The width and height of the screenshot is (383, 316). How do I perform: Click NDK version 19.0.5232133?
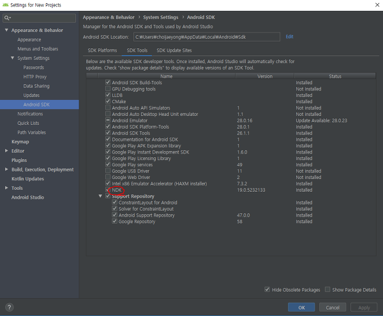tap(251, 190)
